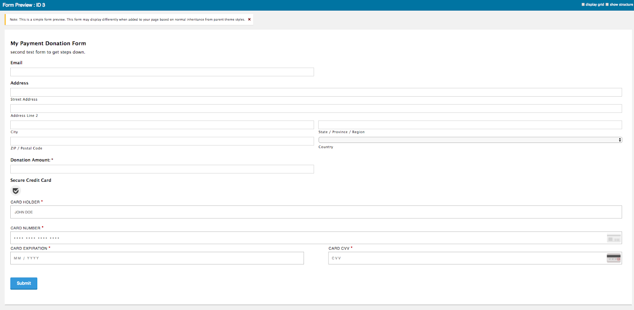Click the ZIP / Postal Code field
634x310 pixels.
point(162,141)
